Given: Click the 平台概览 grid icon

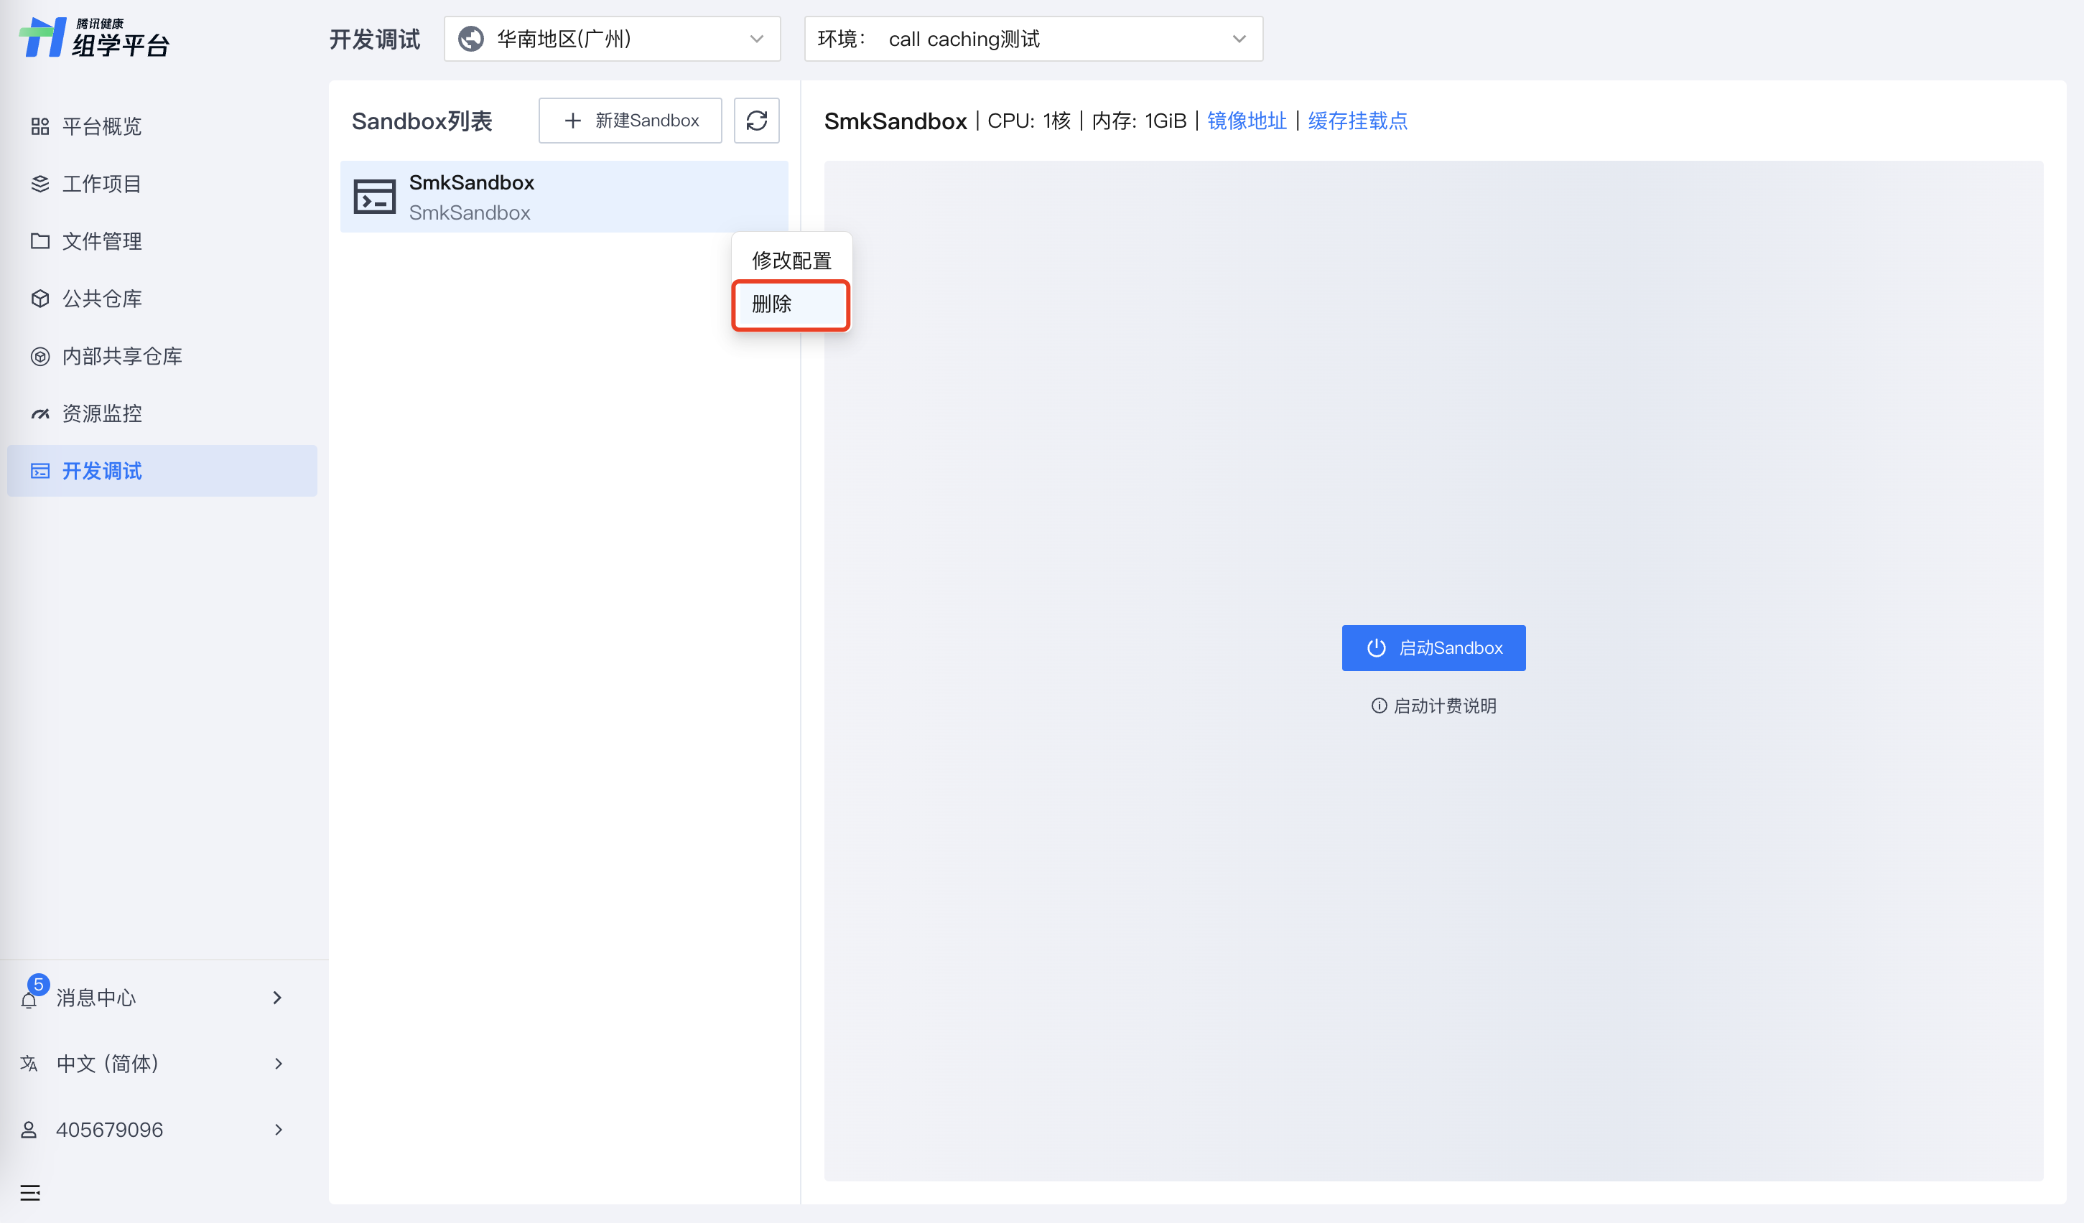Looking at the screenshot, I should click(39, 126).
